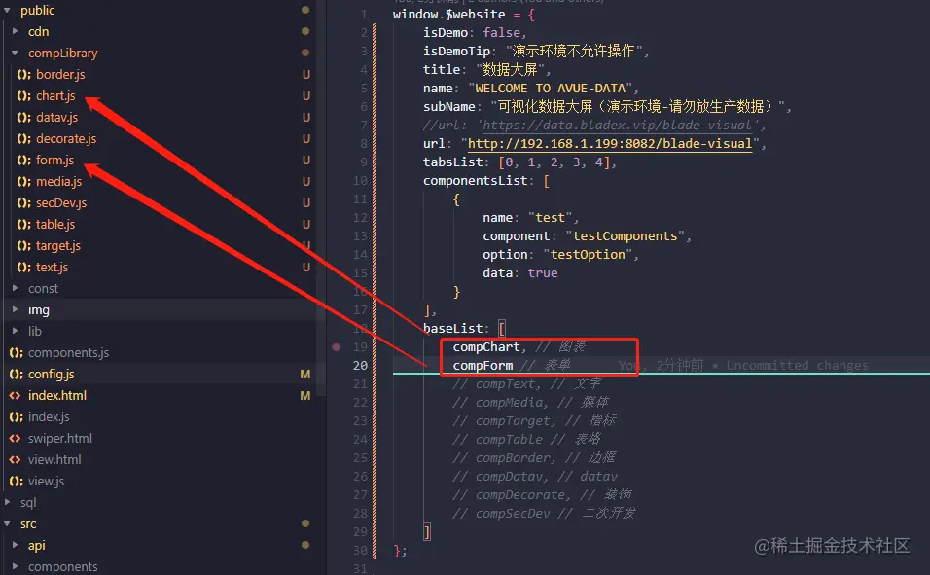Expand the img folder
The image size is (930, 575).
click(x=16, y=309)
